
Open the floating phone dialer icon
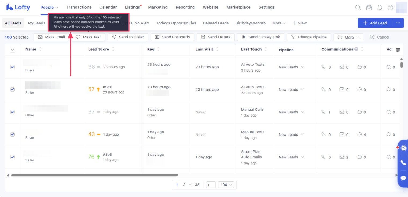pyautogui.click(x=403, y=162)
